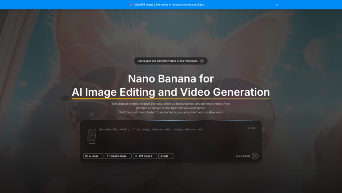Click the 'AI Image Editing and Video Generation' heading
342x193 pixels.
171,92
